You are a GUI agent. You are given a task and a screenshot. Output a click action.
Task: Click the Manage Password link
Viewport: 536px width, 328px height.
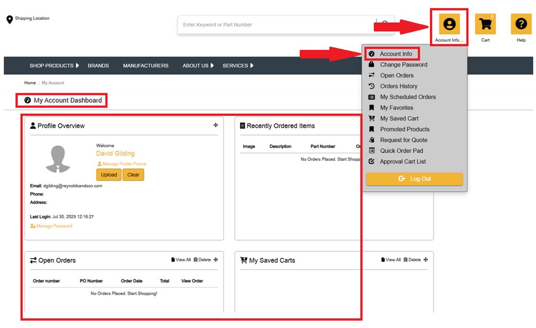(54, 226)
